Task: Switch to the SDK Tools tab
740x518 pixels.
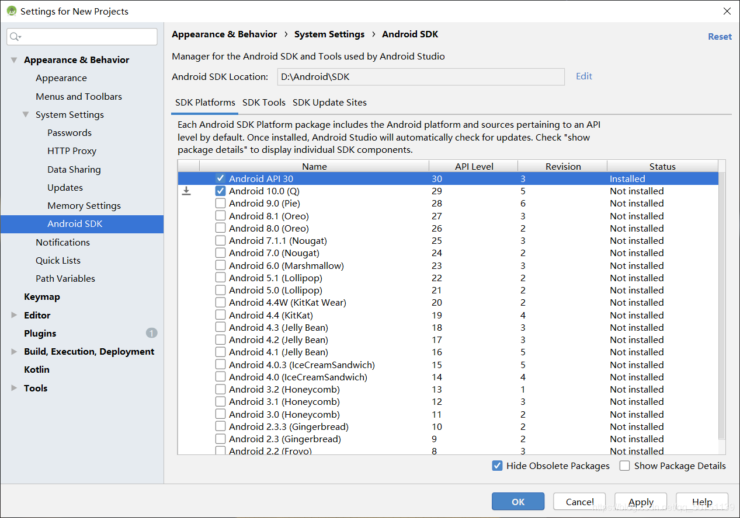Action: (264, 102)
